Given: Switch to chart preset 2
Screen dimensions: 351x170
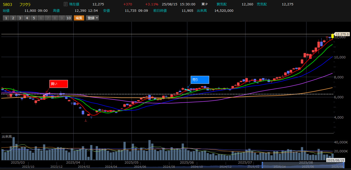Looking at the screenshot, I should coord(13,18).
